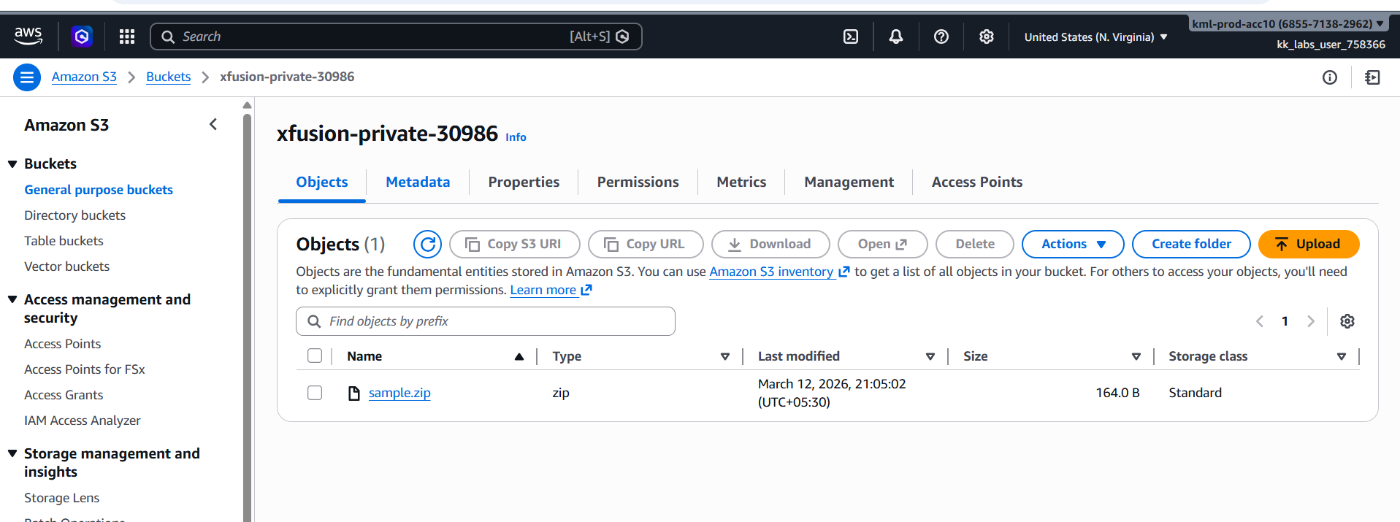Open the region selector United States (N. Virginia)
Screen dimensions: 1400x522
click(x=1095, y=37)
